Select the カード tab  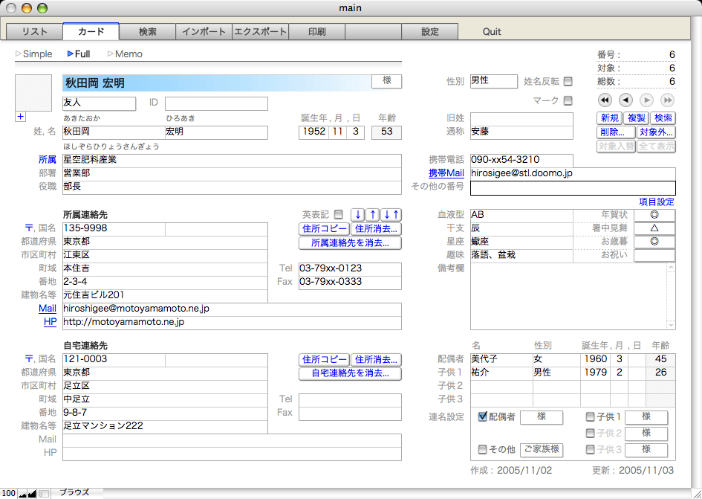[x=91, y=31]
